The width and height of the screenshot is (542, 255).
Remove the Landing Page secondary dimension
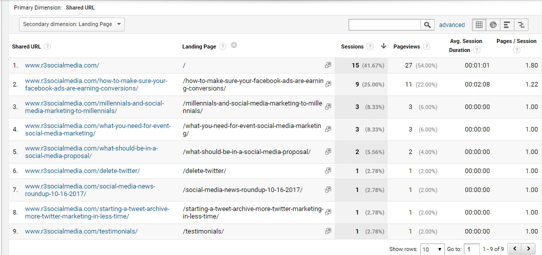tap(234, 45)
